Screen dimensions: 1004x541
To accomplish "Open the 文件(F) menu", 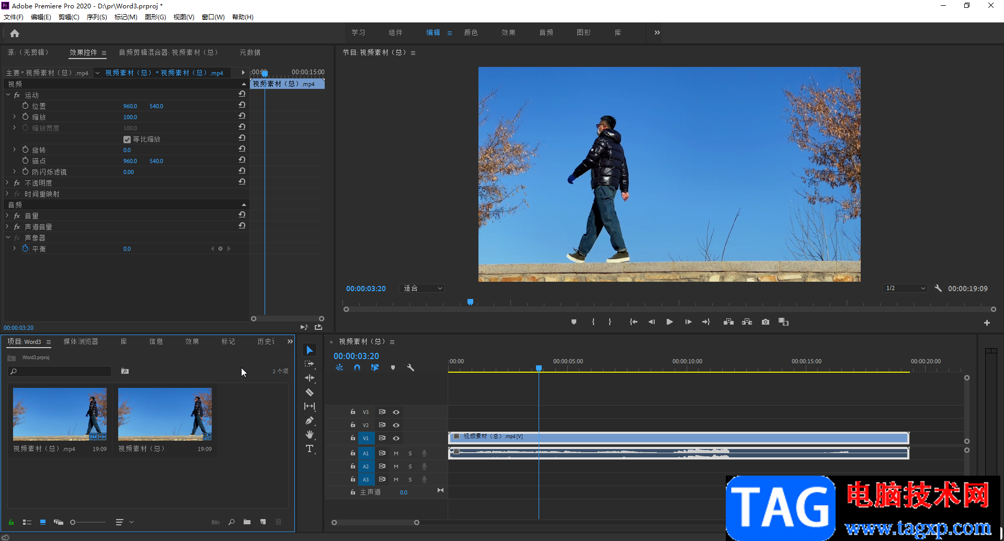I will (x=14, y=17).
